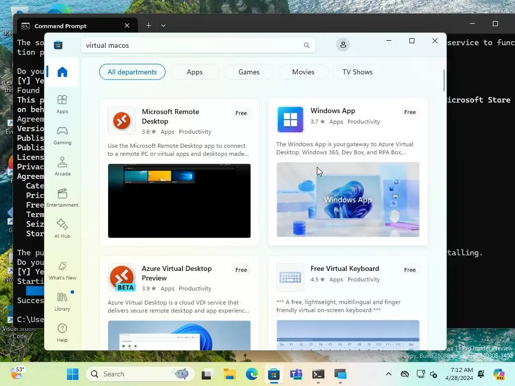This screenshot has height=386, width=515.
Task: Click the Azure Virtual Desktop Preview title
Action: coord(177,273)
